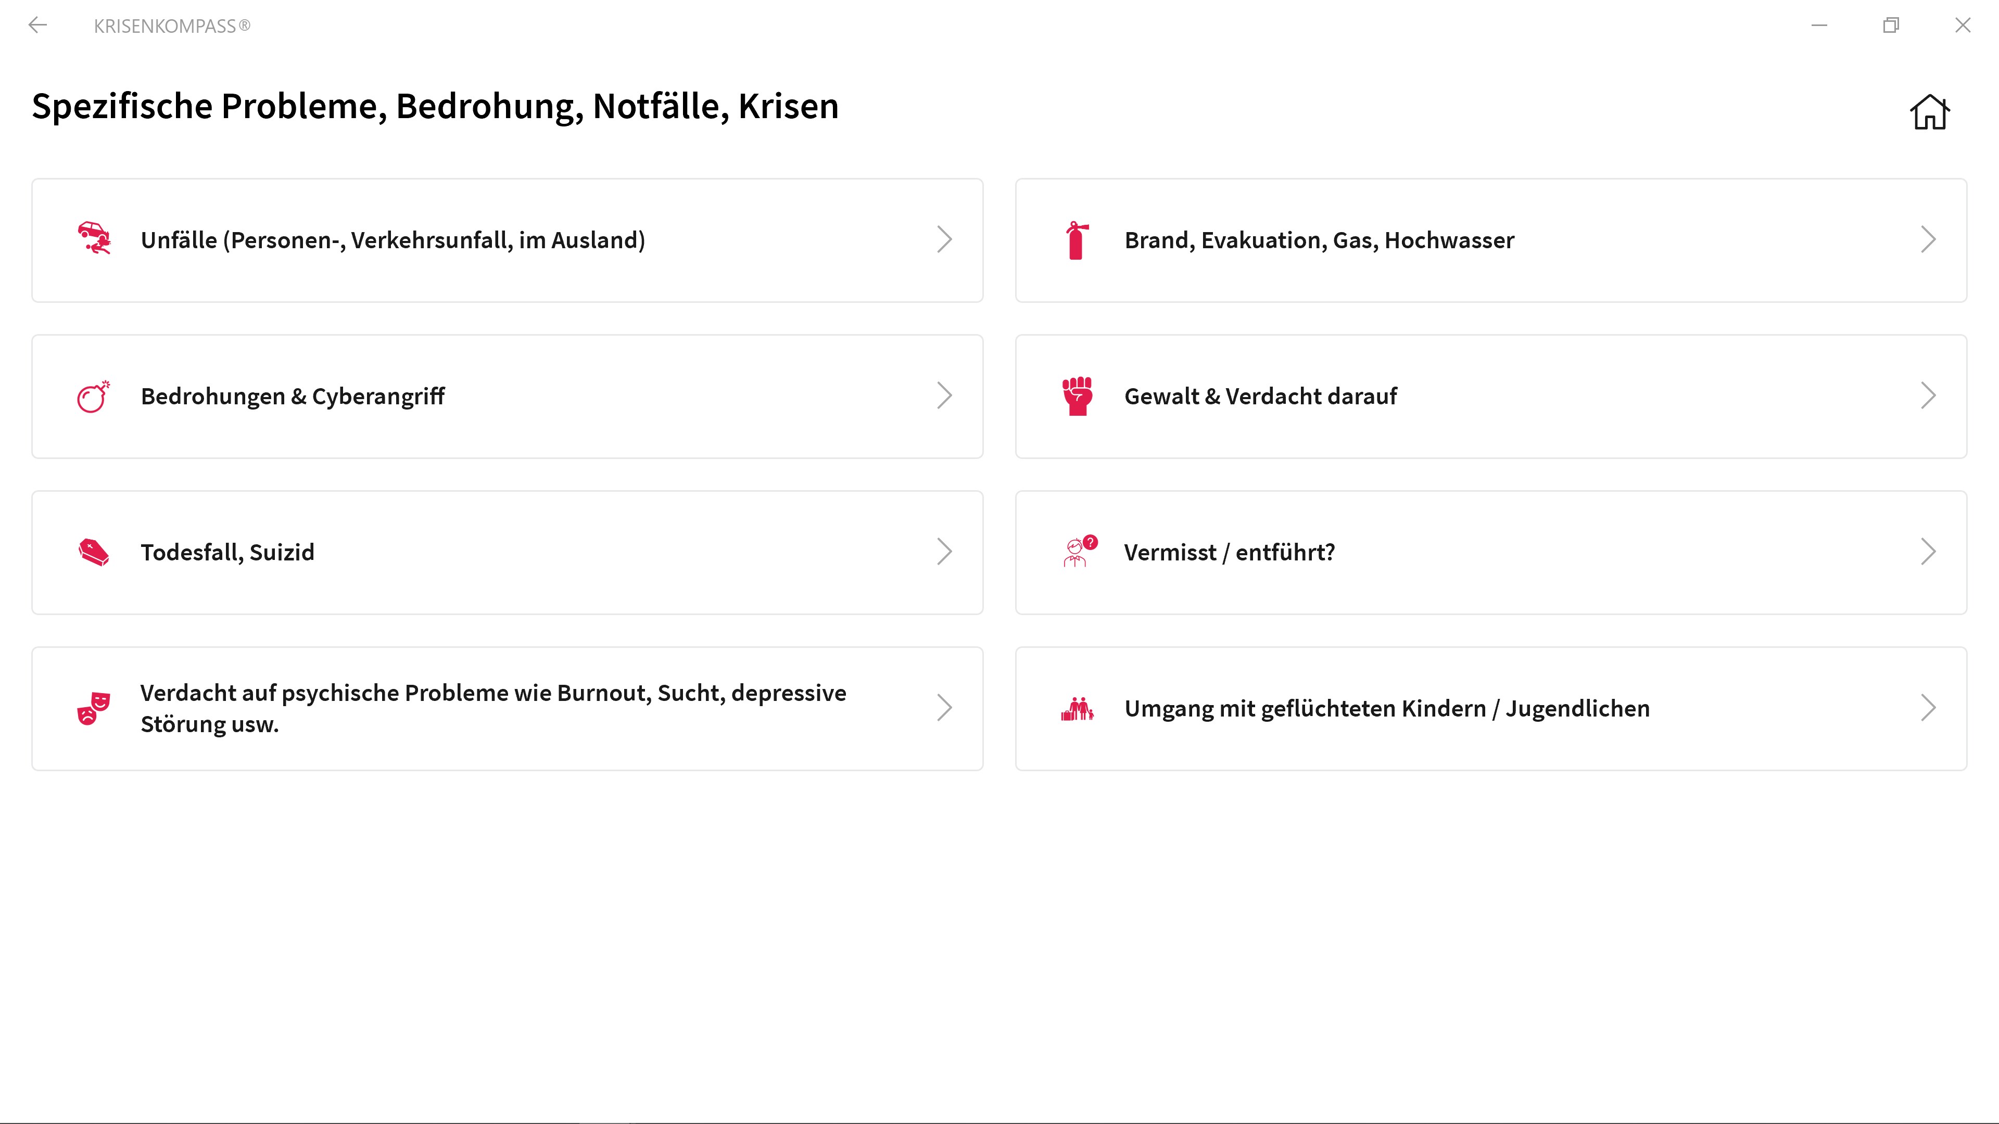The image size is (1999, 1124).
Task: Open Unfälle (Personen-, Verkehrsunfall, im Ausland)
Action: [x=393, y=240]
